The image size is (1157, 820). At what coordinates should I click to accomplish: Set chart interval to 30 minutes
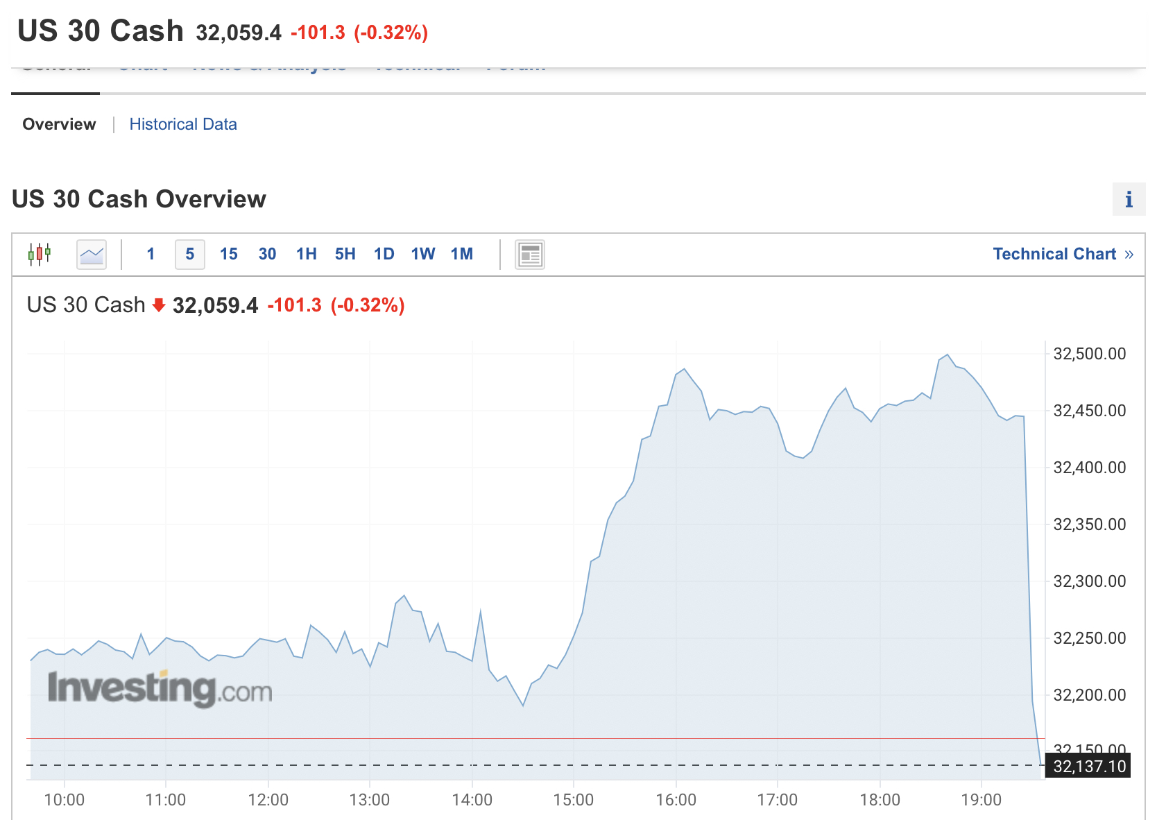(267, 254)
